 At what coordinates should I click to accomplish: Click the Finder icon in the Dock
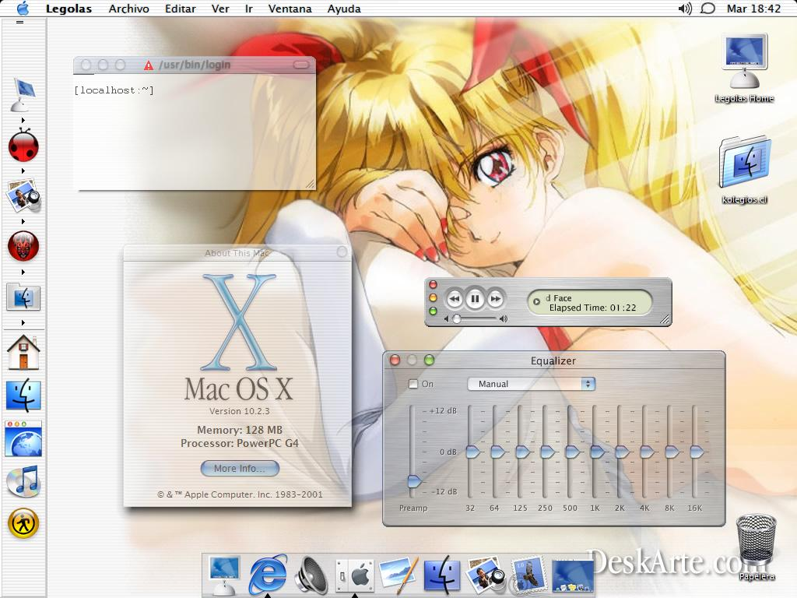click(x=442, y=575)
